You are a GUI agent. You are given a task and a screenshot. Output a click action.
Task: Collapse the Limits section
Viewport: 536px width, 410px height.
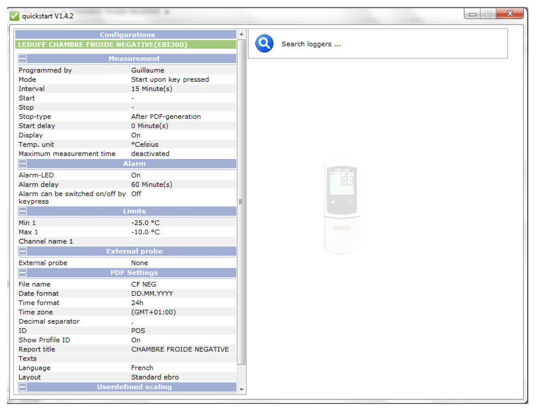click(x=23, y=211)
